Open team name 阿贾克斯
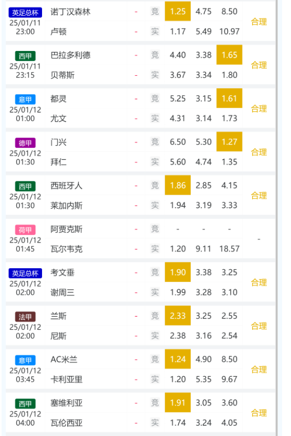The width and height of the screenshot is (291, 436). (x=66, y=229)
